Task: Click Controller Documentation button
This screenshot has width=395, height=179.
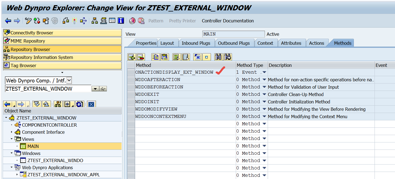Action: point(228,21)
